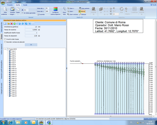Click the Rehacer redraw tool
The width and height of the screenshot is (157, 125).
click(82, 14)
